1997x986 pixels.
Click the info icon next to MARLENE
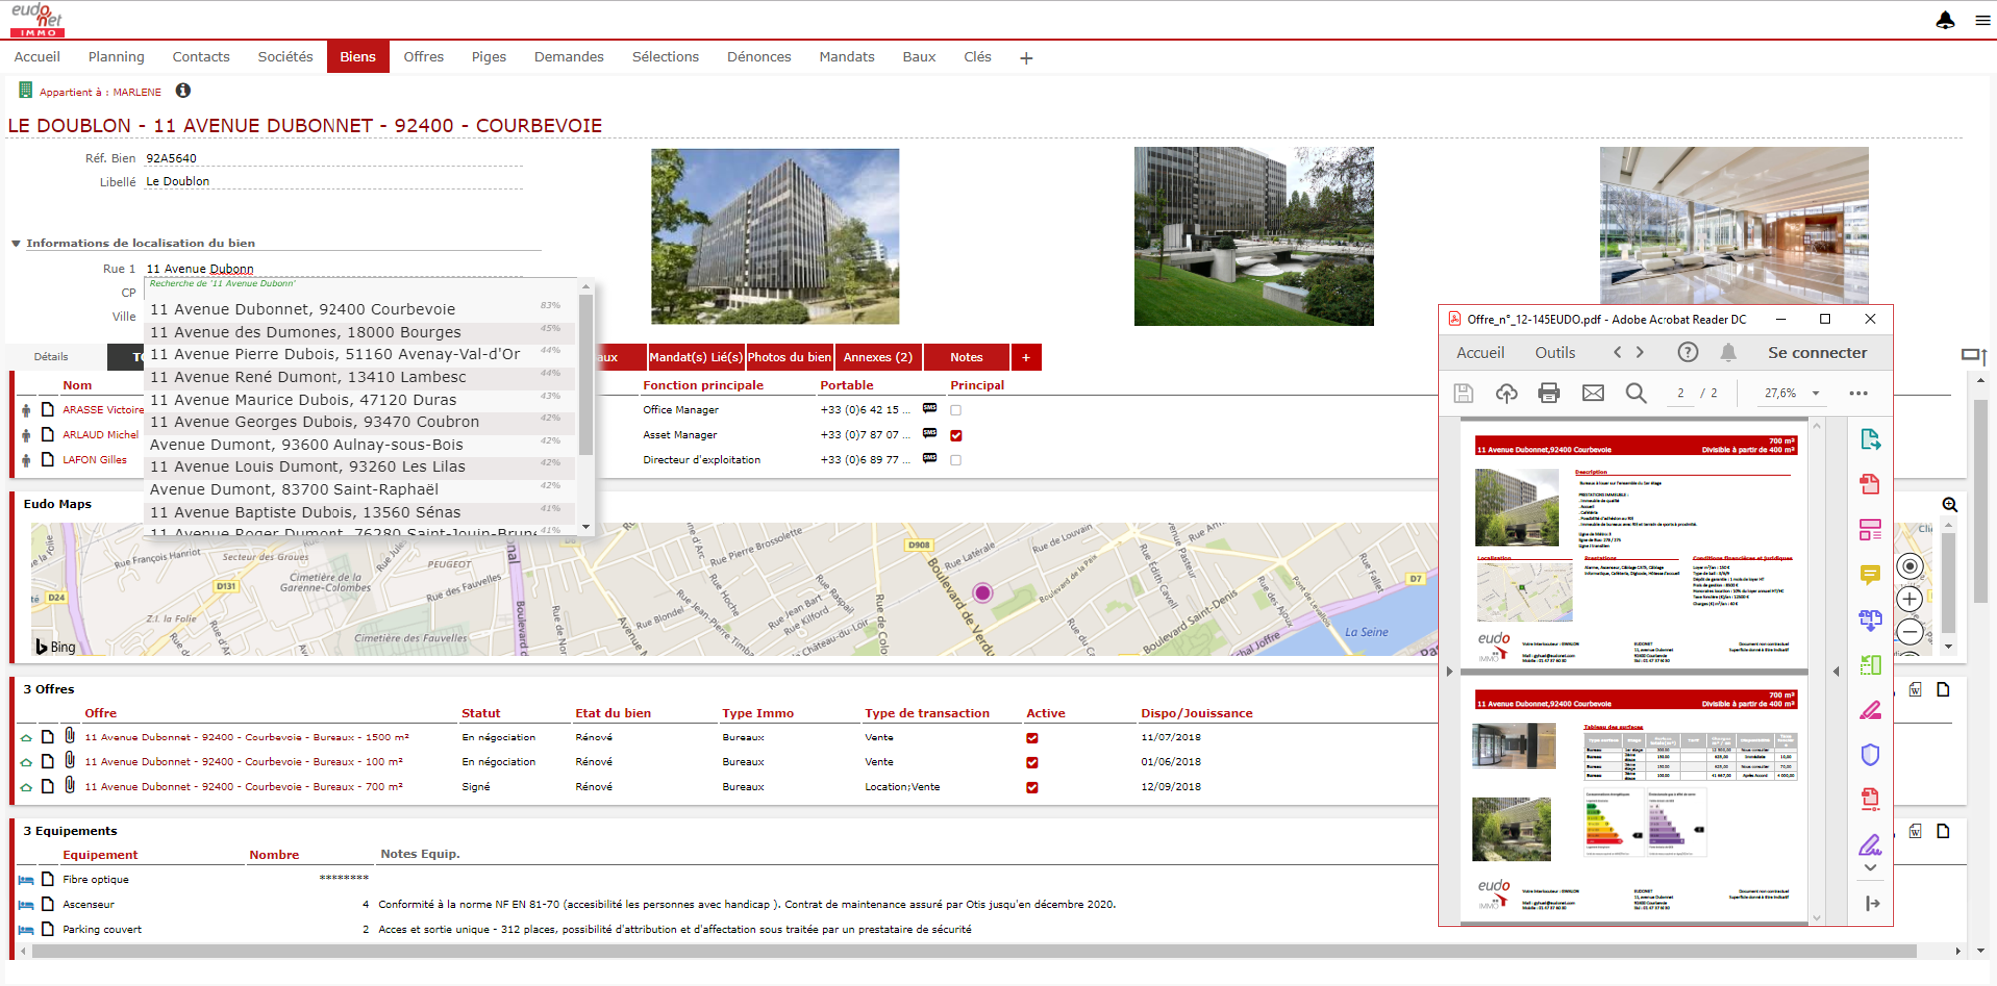click(183, 91)
